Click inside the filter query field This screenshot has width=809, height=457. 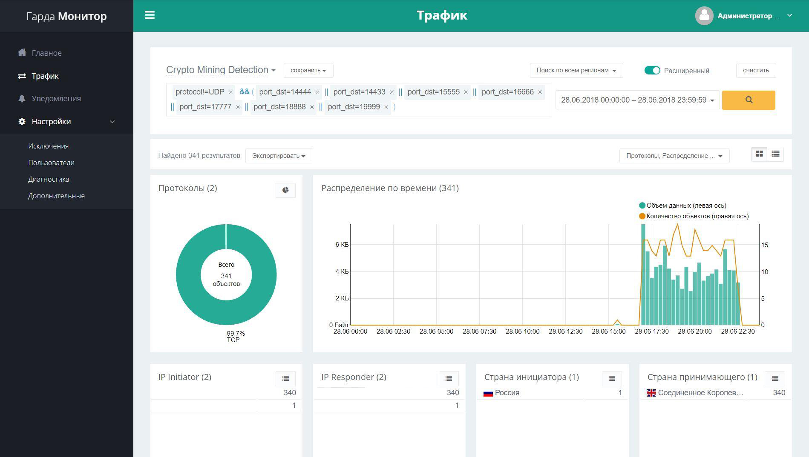pos(469,107)
